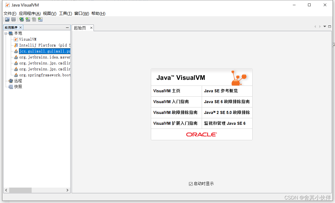This screenshot has height=203, width=335.
Task: Click the last toolbar icon, Add Snapshot
Action: point(40,19)
